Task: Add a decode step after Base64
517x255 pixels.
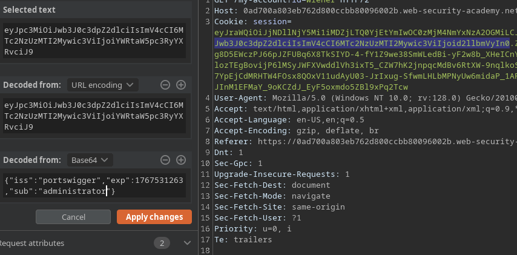Action: pos(180,160)
